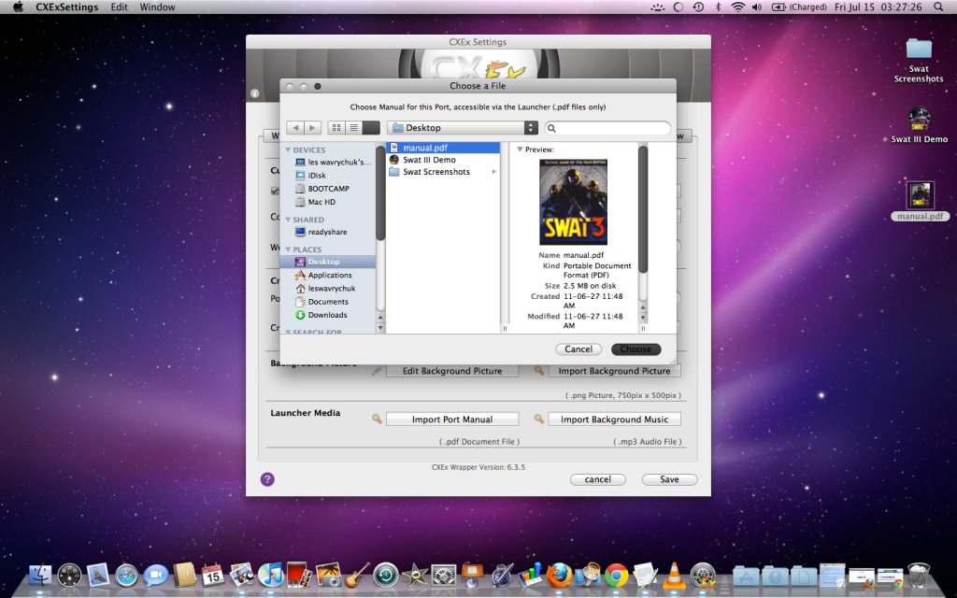Open Spotlight search in the menu bar

[938, 7]
